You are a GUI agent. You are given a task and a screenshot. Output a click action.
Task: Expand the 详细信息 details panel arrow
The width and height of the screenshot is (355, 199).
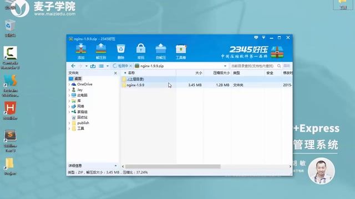[x=116, y=166]
